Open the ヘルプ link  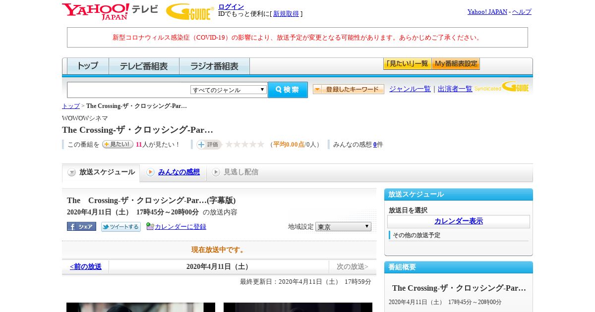(522, 11)
